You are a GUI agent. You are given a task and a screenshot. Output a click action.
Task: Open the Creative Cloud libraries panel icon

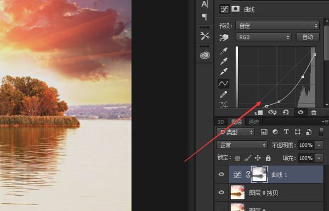coord(205,55)
